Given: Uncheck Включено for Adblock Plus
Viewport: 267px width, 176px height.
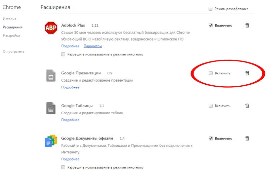Looking at the screenshot, I should pos(211,26).
